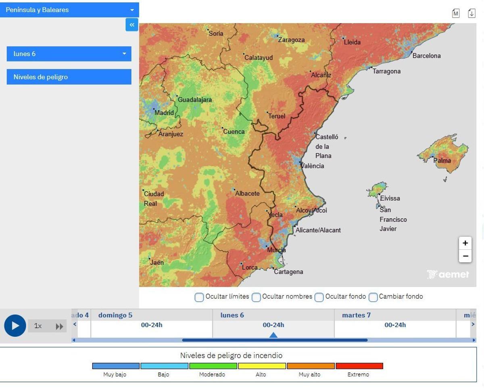Check the Cambiar fondo checkbox
The height and width of the screenshot is (388, 484).
[x=373, y=297]
